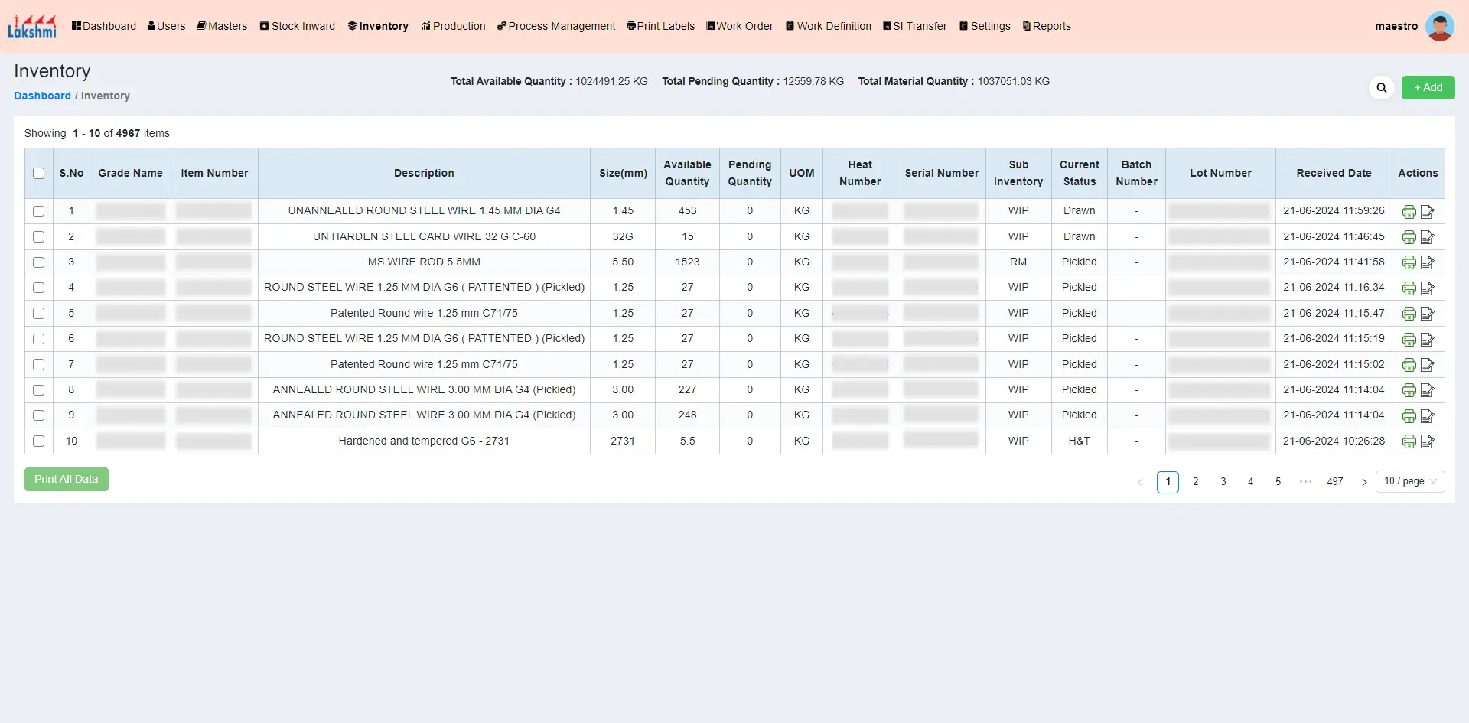Viewport: 1469px width, 723px height.
Task: Click the Available Quantity column header
Action: [687, 173]
